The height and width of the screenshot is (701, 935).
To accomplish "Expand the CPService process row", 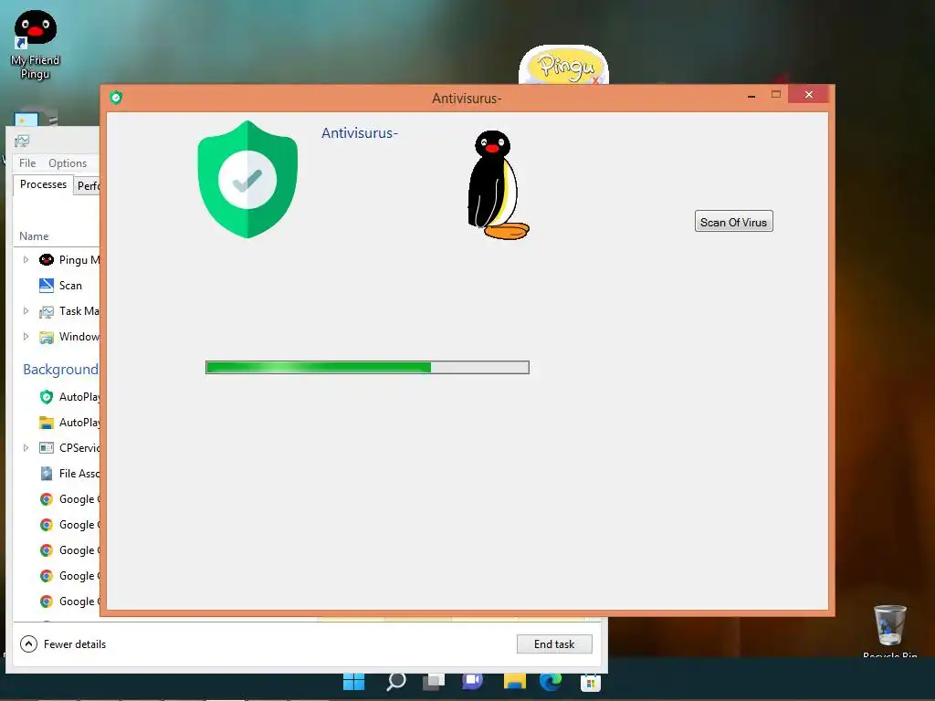I will click(x=26, y=447).
